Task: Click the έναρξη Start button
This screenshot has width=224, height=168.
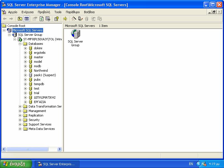Action: (x=16, y=164)
